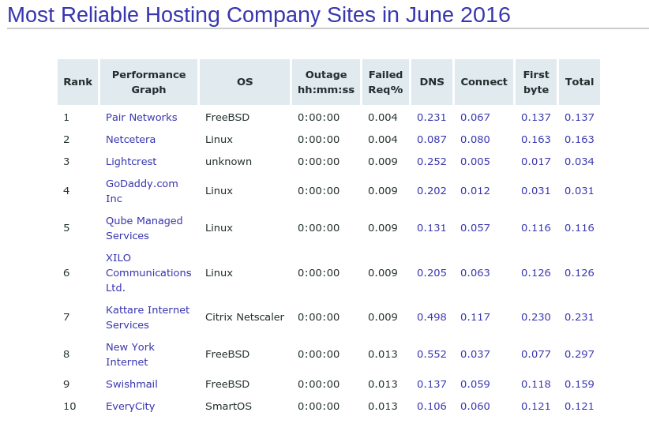Click the First byte column header
The image size is (649, 431).
coord(536,82)
